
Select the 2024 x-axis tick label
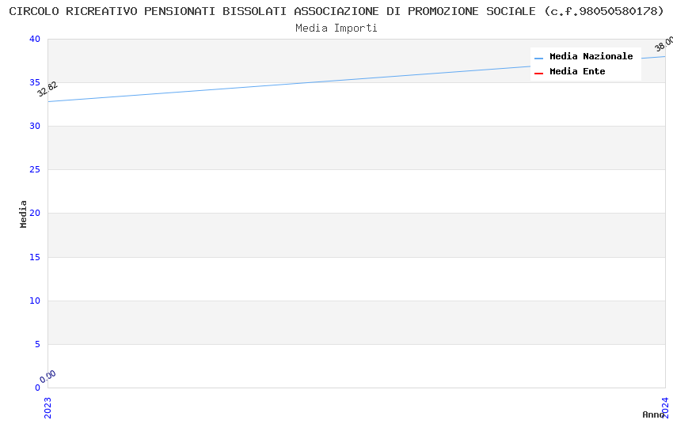665,407
